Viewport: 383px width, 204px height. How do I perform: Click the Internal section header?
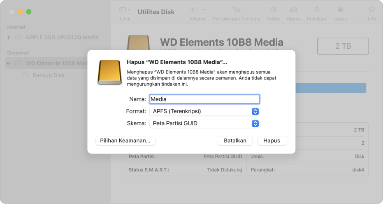pyautogui.click(x=16, y=27)
